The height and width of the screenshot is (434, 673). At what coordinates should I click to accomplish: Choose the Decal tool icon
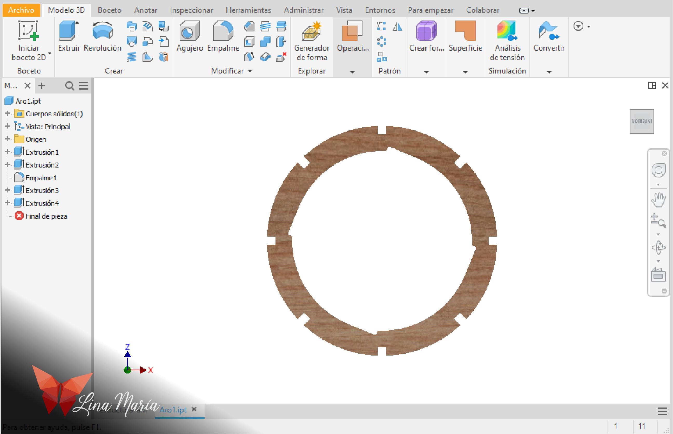[x=164, y=26]
